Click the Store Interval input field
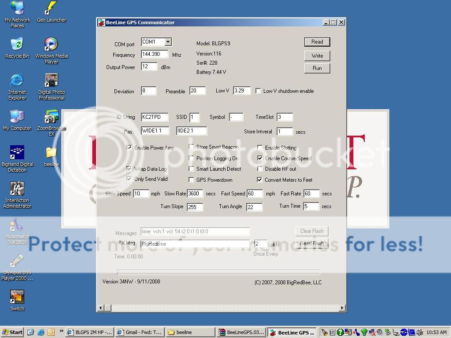 (285, 132)
